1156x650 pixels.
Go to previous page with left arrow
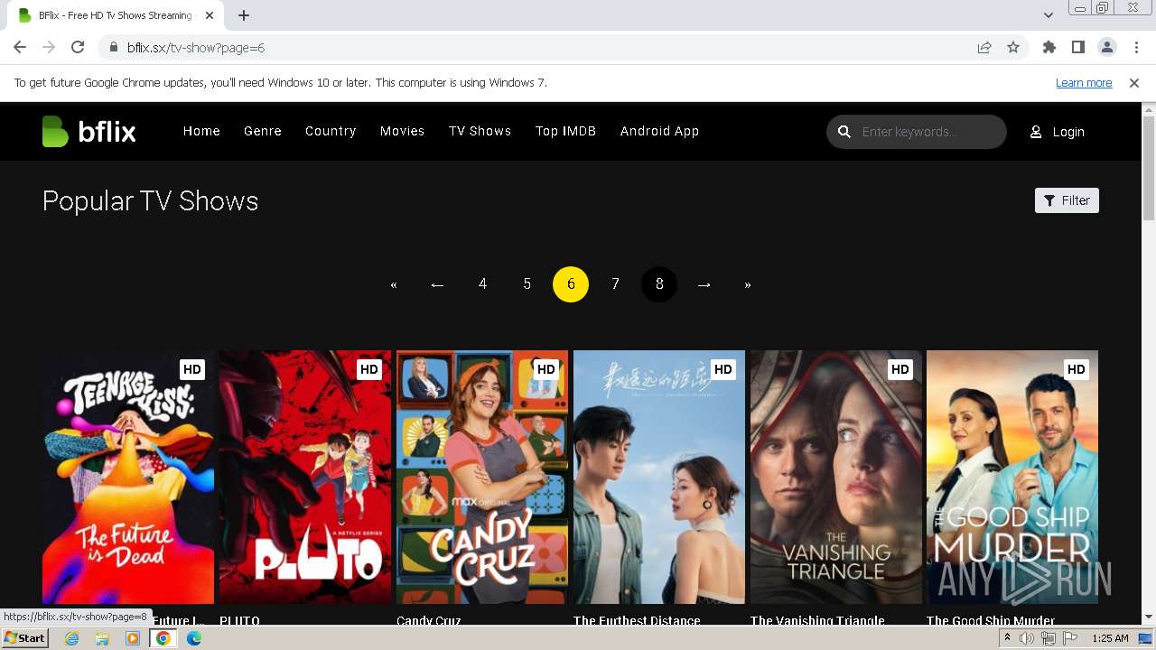pyautogui.click(x=438, y=284)
